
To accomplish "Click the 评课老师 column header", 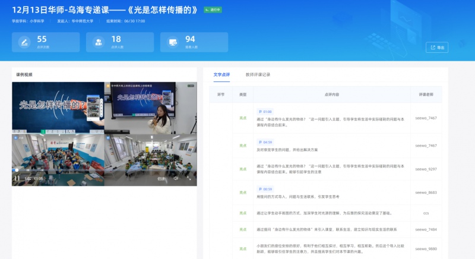I will pos(426,94).
